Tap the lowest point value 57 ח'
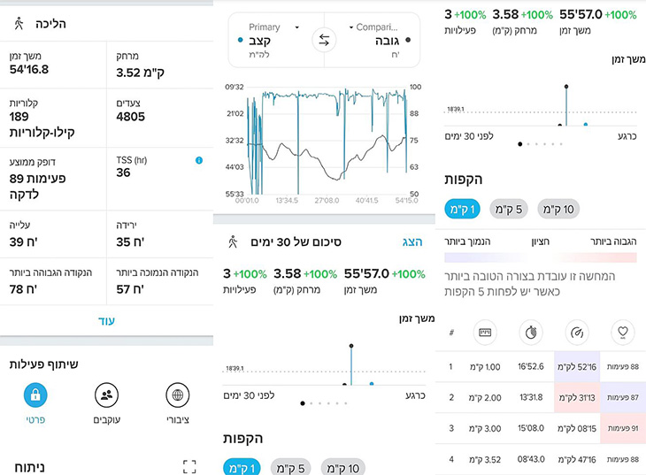Viewport: 646px width, 475px height. pyautogui.click(x=130, y=289)
